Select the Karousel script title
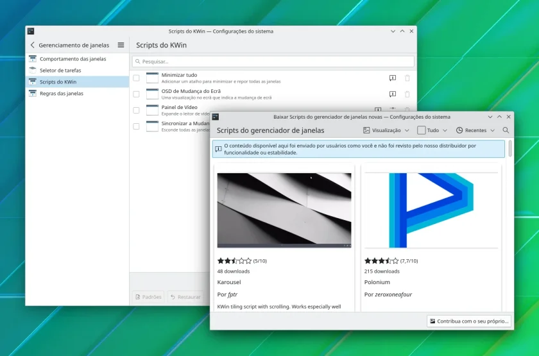 [229, 282]
